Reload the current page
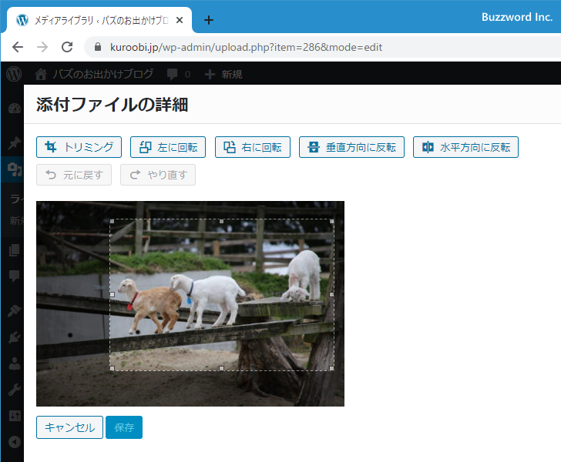561x462 pixels. [67, 47]
